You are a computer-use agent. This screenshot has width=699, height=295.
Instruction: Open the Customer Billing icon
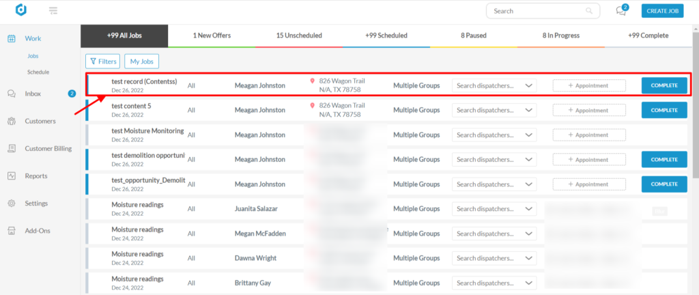click(12, 148)
